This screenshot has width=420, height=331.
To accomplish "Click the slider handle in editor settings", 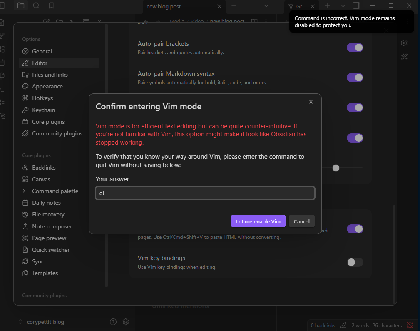I will pyautogui.click(x=336, y=168).
